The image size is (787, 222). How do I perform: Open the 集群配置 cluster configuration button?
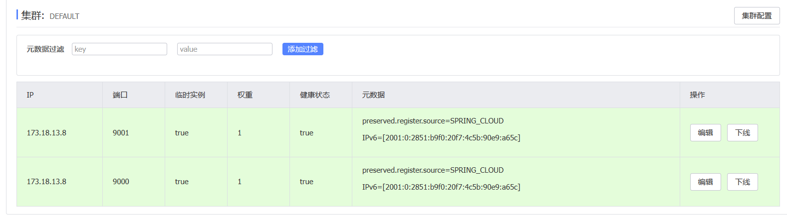(757, 16)
